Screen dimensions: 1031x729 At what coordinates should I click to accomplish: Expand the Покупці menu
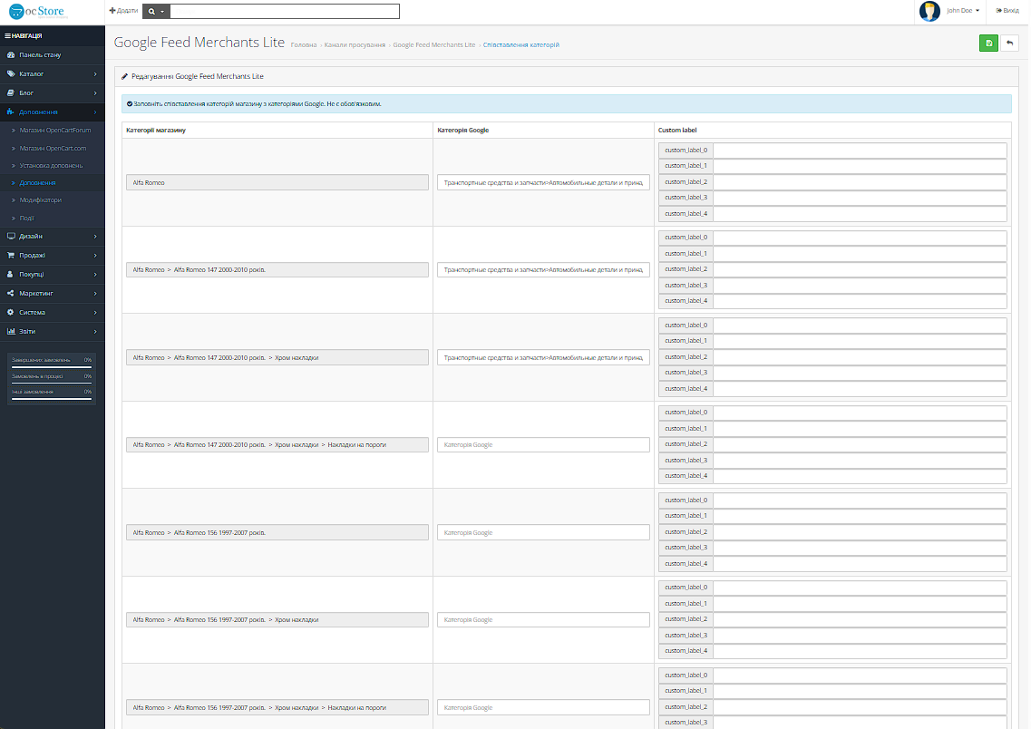point(53,275)
